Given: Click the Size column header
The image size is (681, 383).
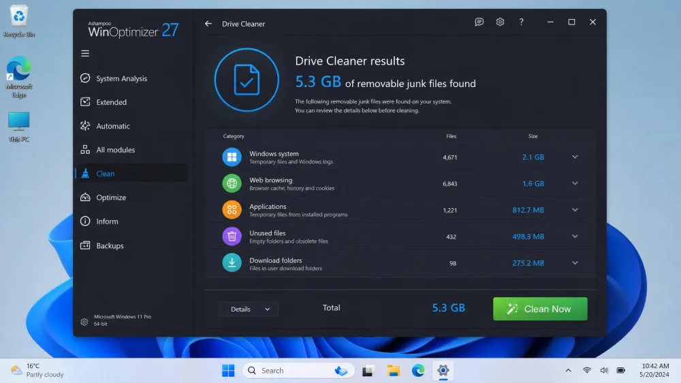Looking at the screenshot, I should coord(533,136).
